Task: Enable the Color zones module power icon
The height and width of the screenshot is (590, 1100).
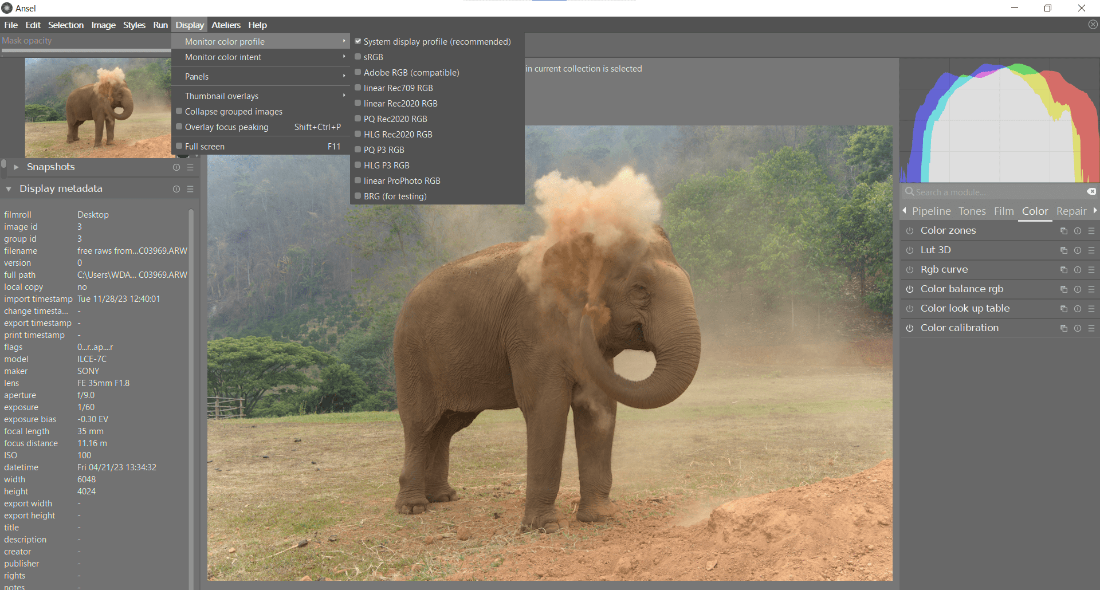Action: [x=909, y=231]
